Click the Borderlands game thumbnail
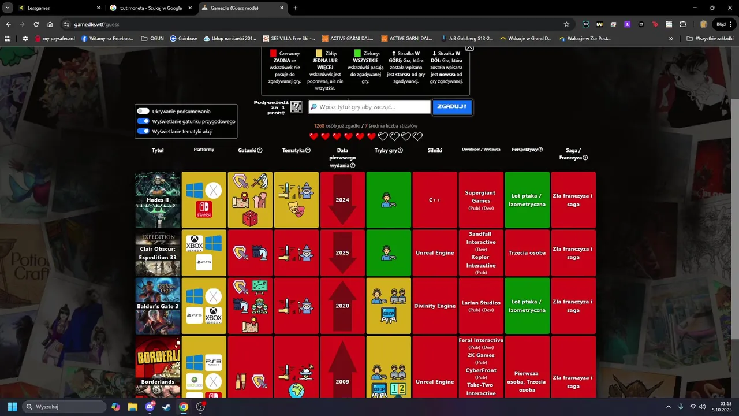Image resolution: width=739 pixels, height=416 pixels. [x=158, y=367]
